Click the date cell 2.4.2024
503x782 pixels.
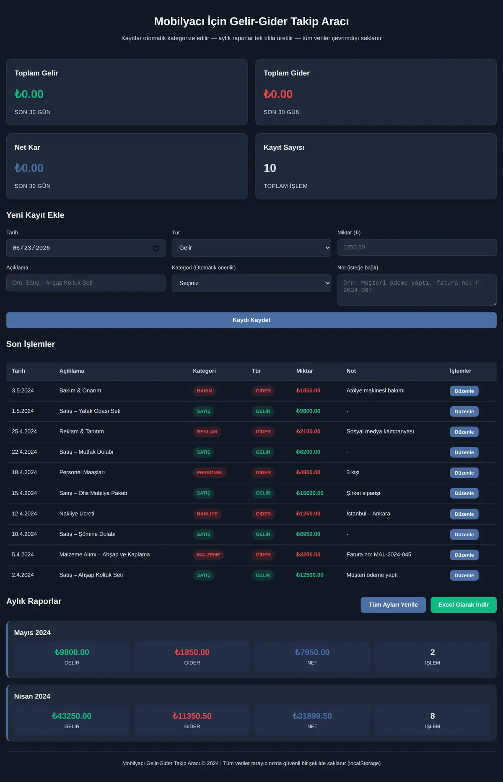pos(23,575)
